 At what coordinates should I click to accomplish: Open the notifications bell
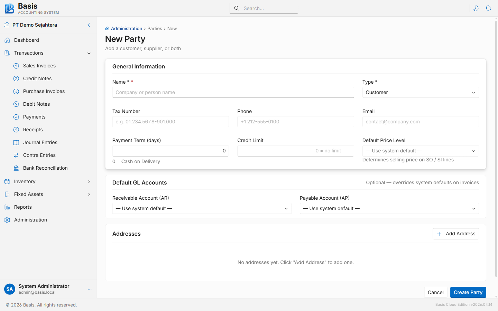[488, 8]
